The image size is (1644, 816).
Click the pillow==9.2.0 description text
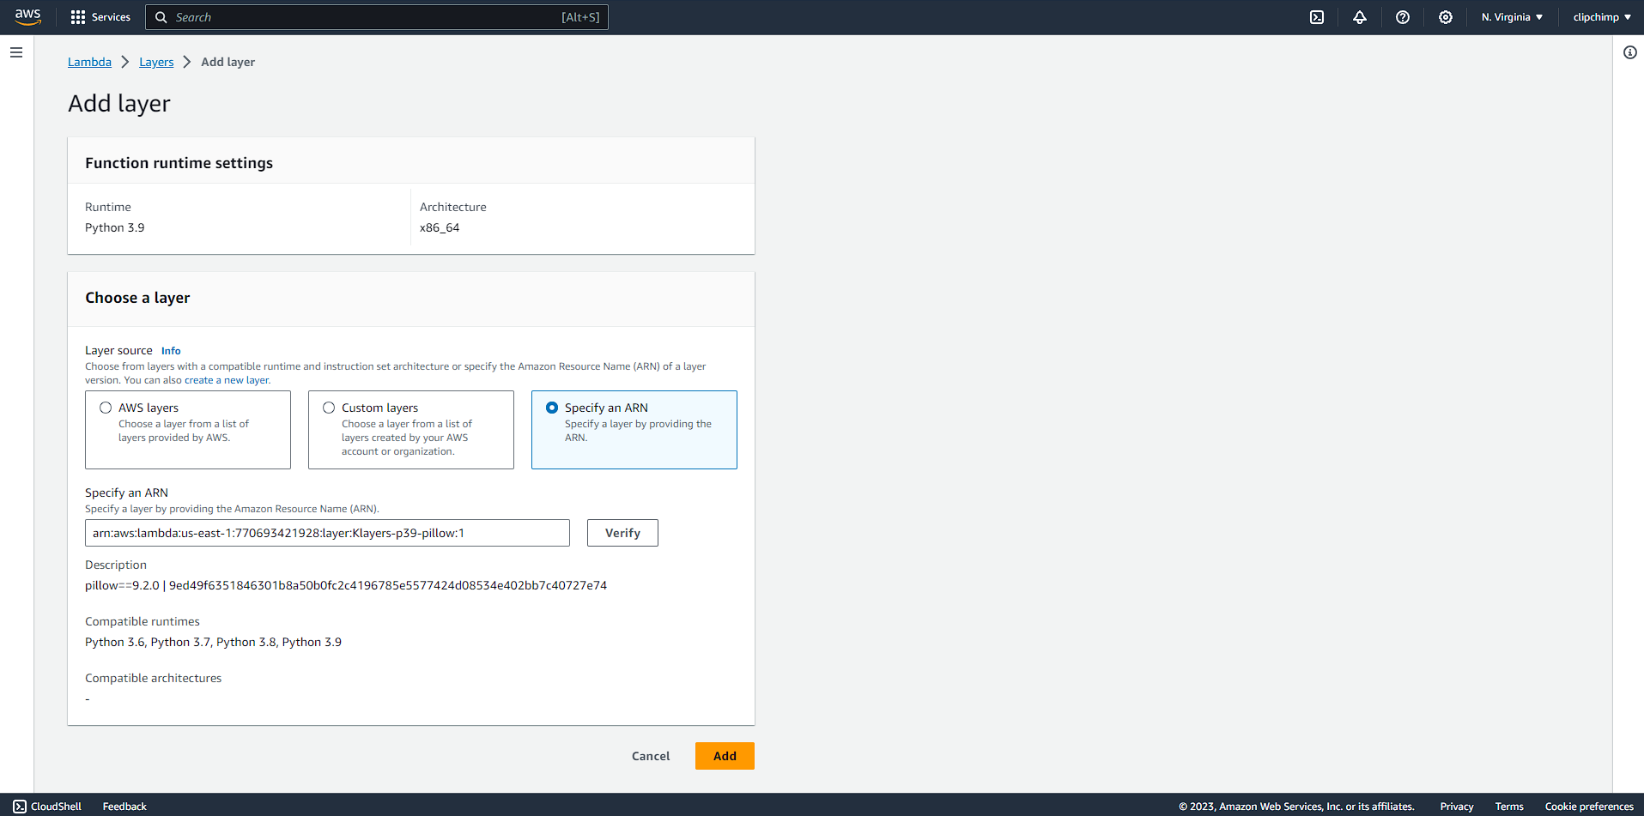click(346, 585)
